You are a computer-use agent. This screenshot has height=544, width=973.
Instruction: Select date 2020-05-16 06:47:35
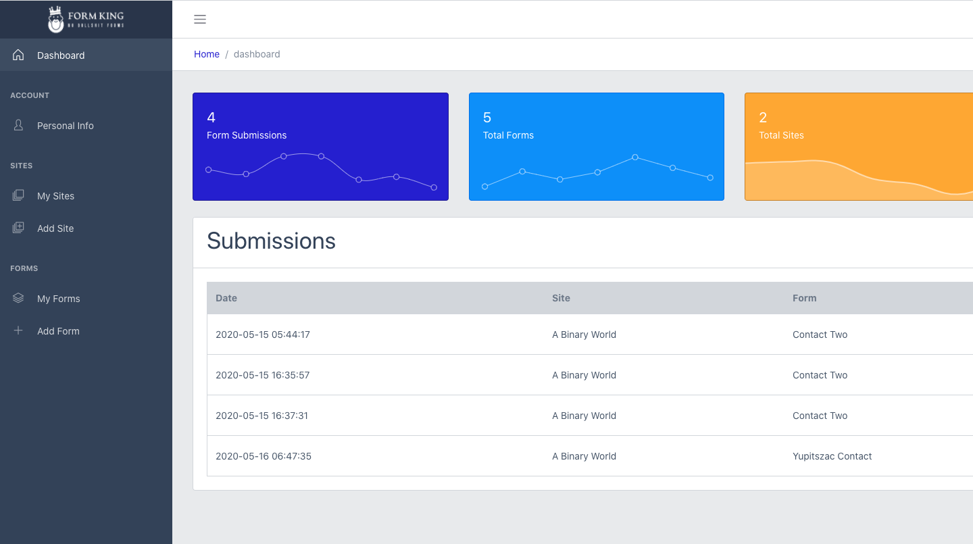(x=264, y=456)
